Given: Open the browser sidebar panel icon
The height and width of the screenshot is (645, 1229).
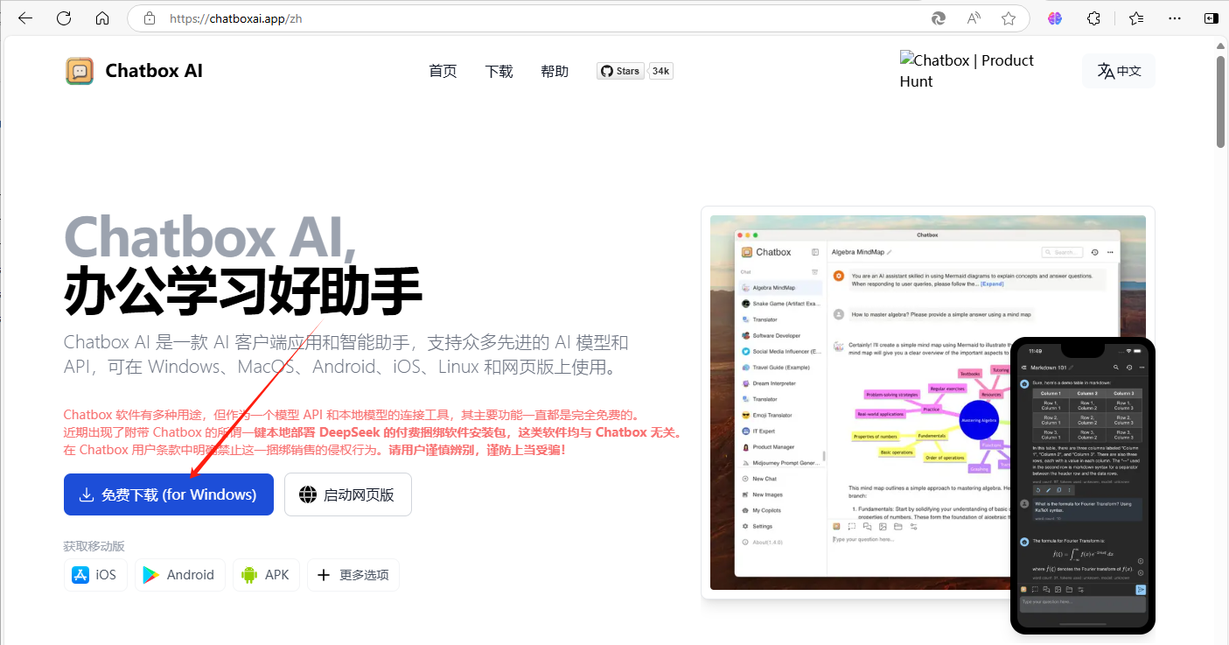Looking at the screenshot, I should (1212, 18).
